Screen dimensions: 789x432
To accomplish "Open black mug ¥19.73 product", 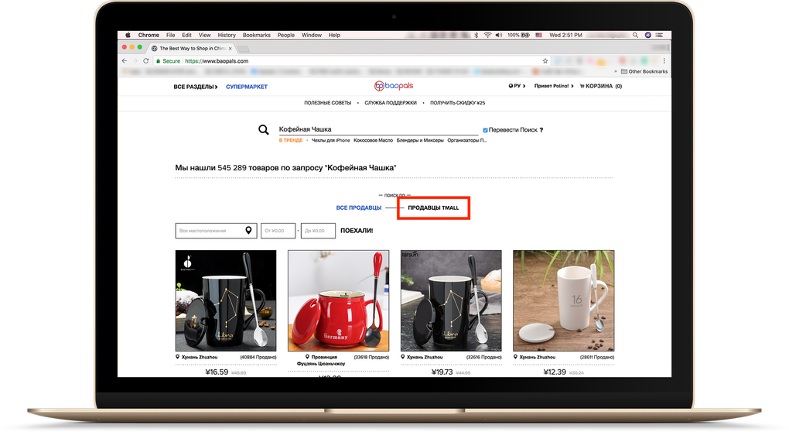I will pos(451,300).
